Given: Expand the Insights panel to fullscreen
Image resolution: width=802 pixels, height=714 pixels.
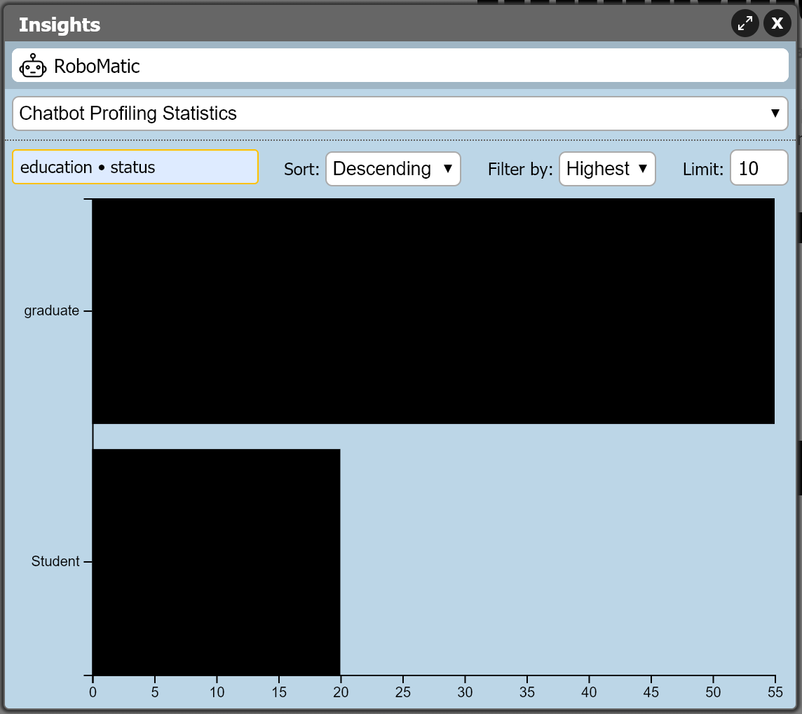Looking at the screenshot, I should click(745, 23).
